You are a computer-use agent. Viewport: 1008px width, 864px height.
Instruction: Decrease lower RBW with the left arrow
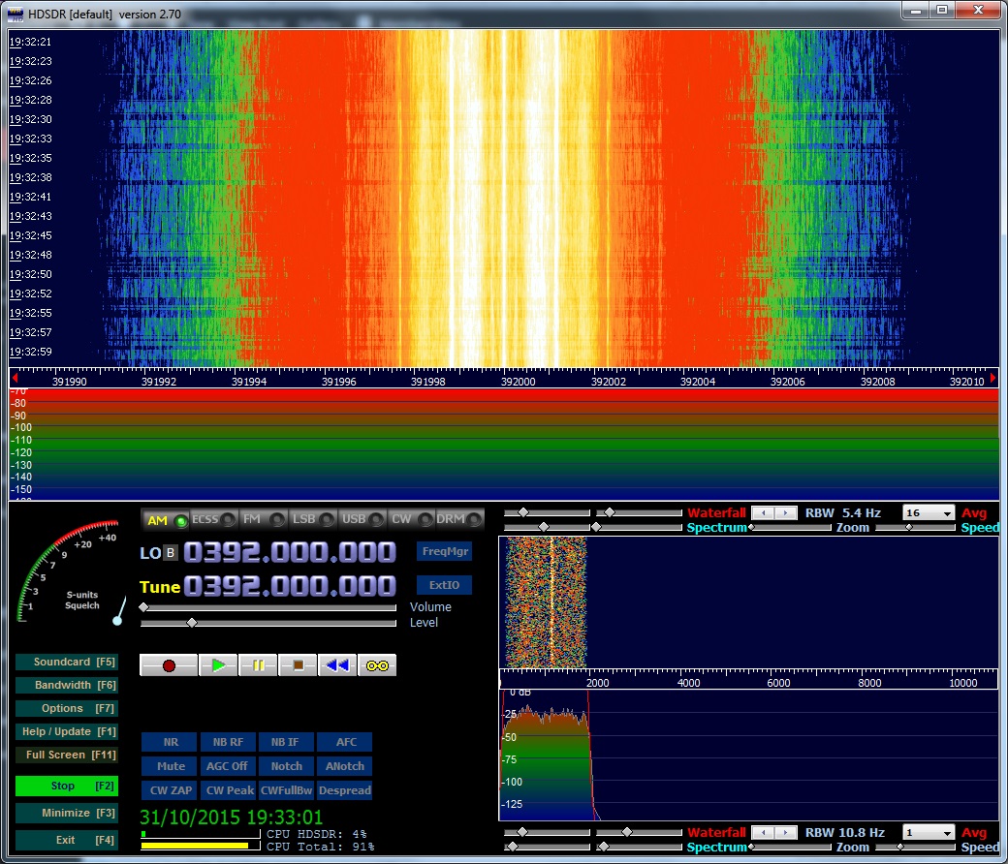pyautogui.click(x=764, y=833)
